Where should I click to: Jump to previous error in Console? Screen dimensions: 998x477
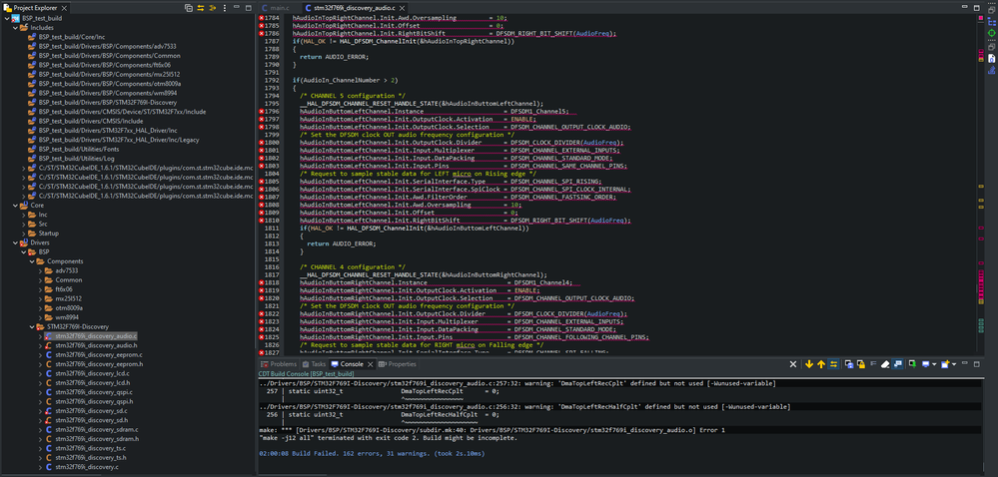(x=821, y=364)
